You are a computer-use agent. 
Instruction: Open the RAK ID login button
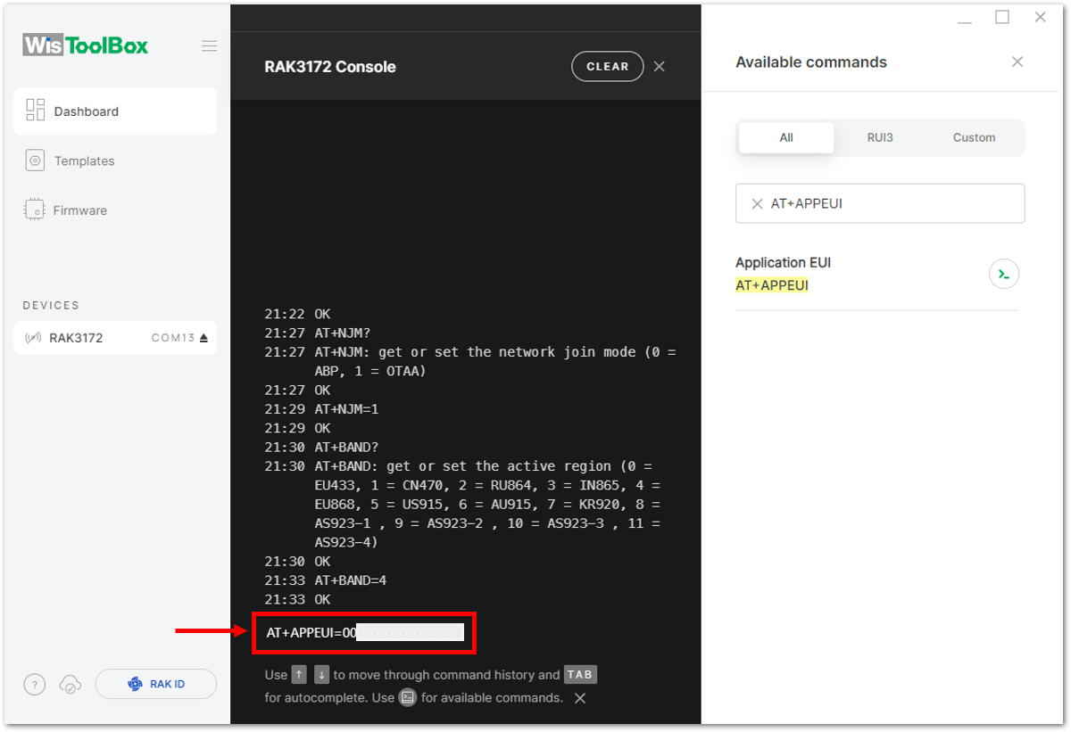156,684
